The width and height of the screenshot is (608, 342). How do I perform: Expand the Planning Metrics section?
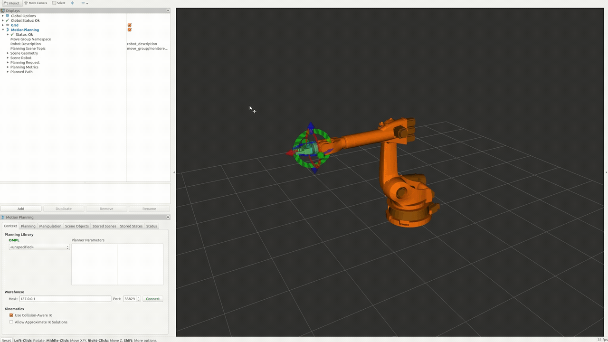click(x=8, y=67)
